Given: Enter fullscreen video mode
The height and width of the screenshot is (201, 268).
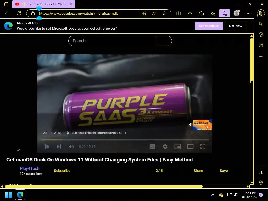Looking at the screenshot, I should pos(203,147).
